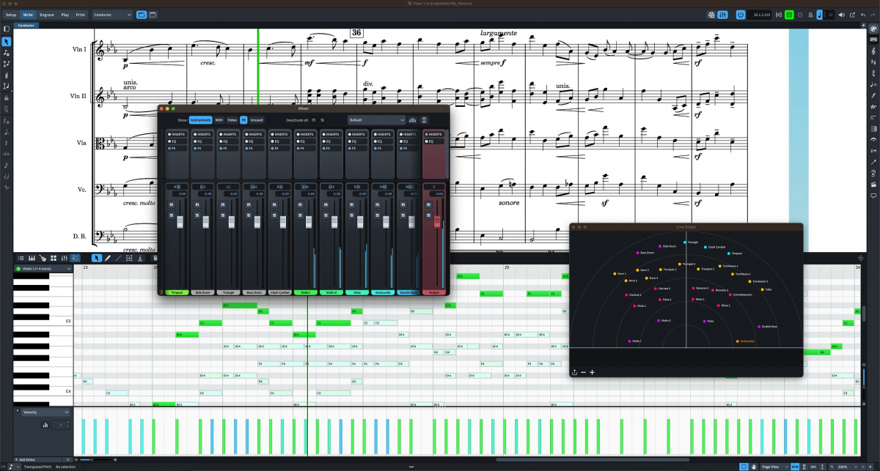Image resolution: width=880 pixels, height=471 pixels.
Task: Click the metronome icon in the transport area
Action: click(810, 15)
